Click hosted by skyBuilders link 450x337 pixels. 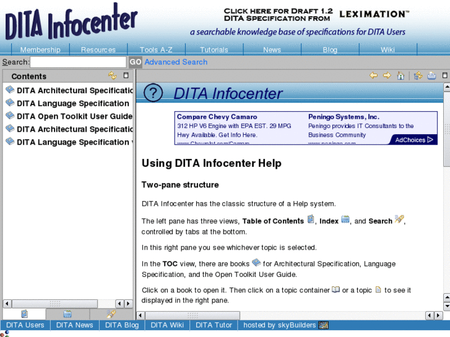(280, 325)
